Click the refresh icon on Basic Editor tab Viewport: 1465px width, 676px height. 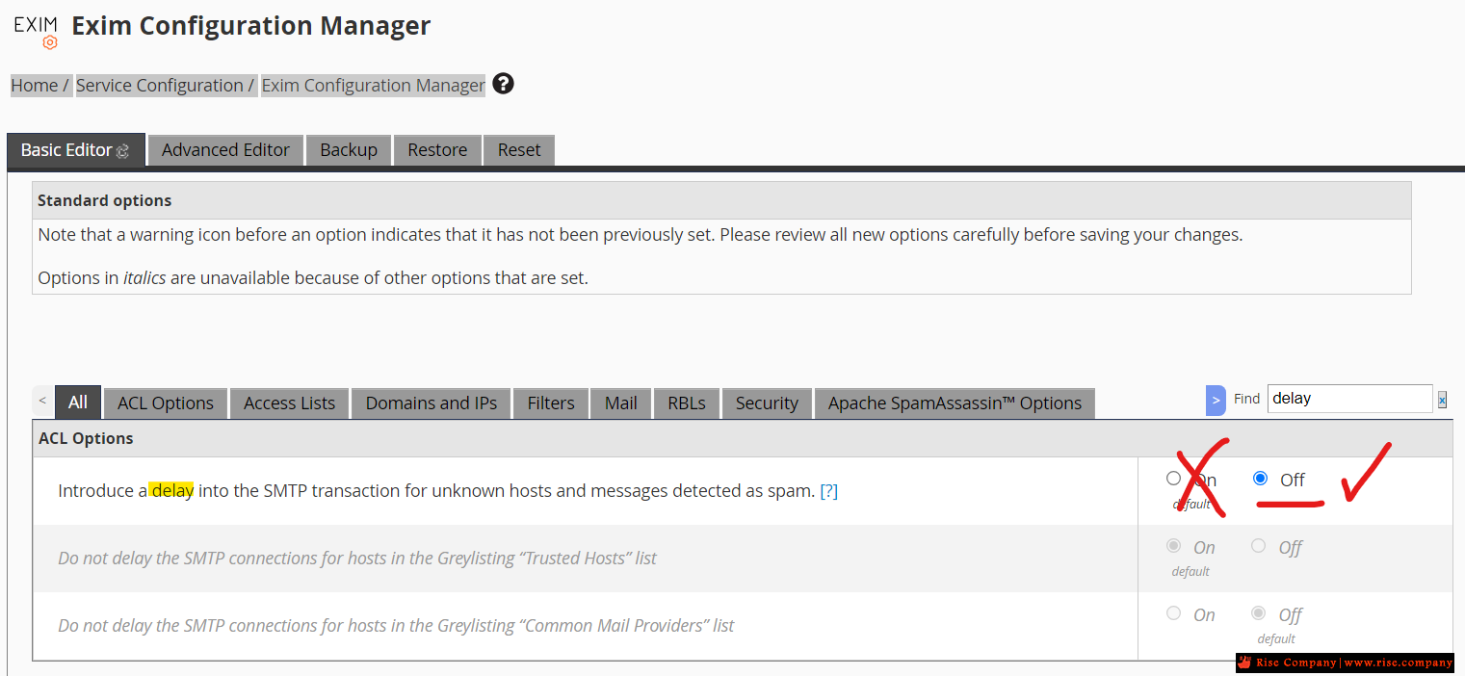click(122, 150)
